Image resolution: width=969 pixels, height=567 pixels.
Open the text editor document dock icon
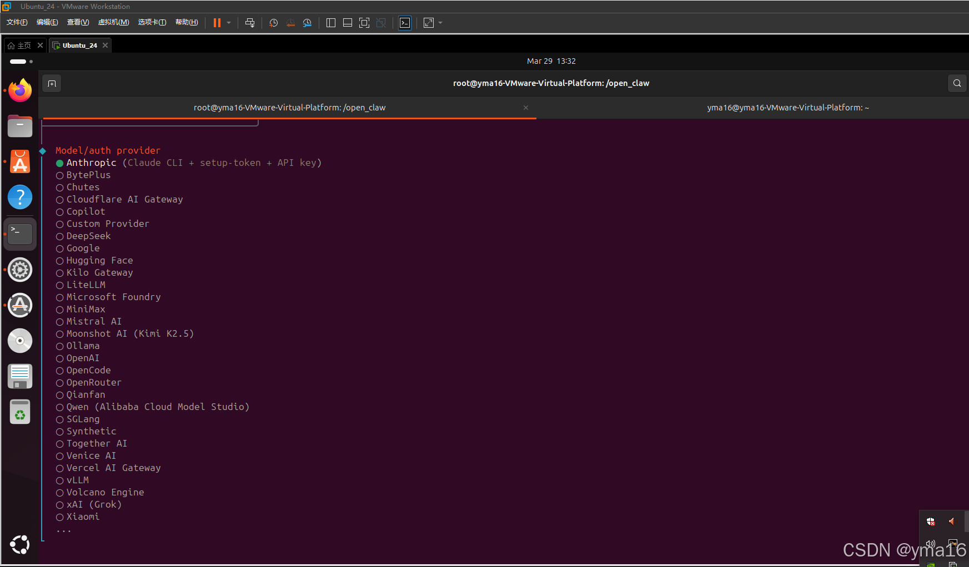(x=20, y=376)
